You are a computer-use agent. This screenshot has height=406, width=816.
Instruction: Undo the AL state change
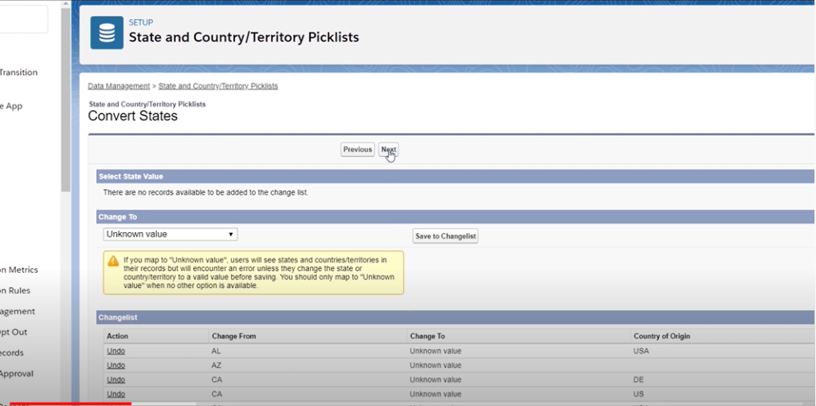[116, 351]
